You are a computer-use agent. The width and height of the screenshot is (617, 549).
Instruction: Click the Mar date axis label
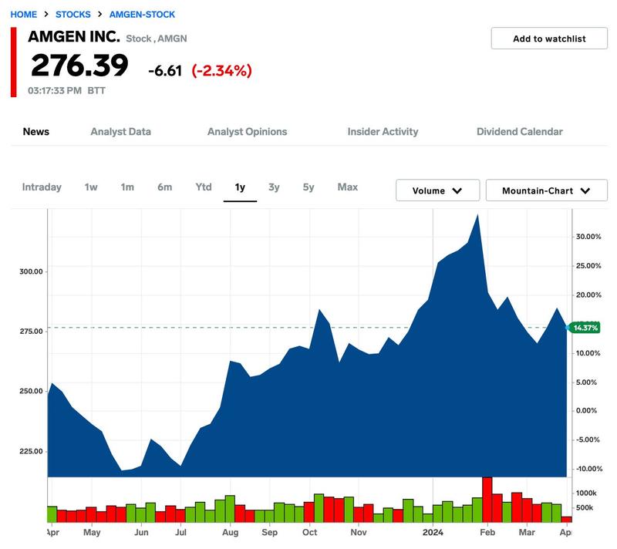(527, 533)
